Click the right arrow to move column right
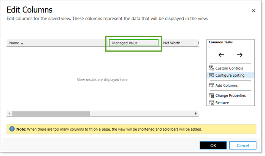This screenshot has height=156, width=265. click(240, 55)
